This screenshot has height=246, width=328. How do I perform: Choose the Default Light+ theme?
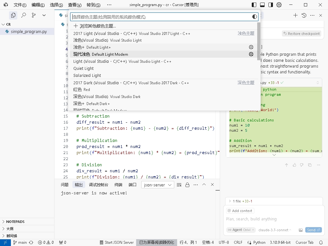164,47
